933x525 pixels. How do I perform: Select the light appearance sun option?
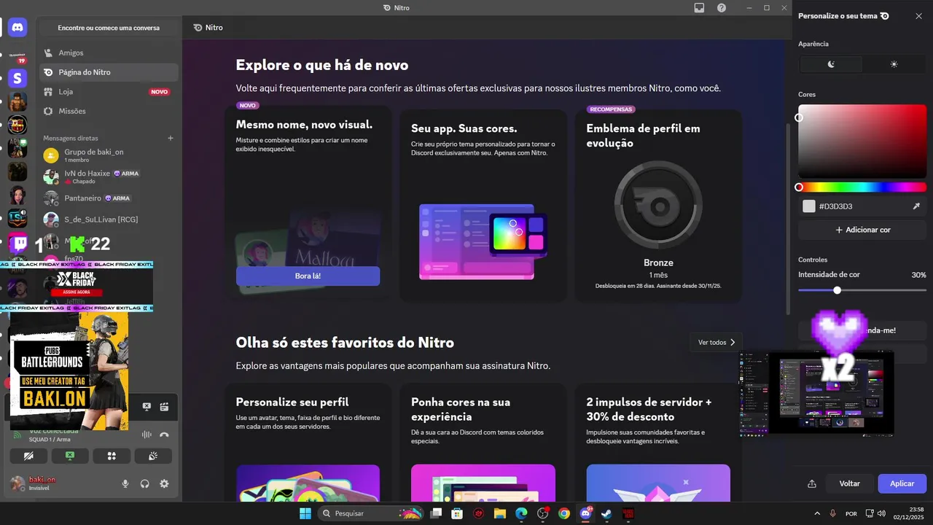coord(894,64)
